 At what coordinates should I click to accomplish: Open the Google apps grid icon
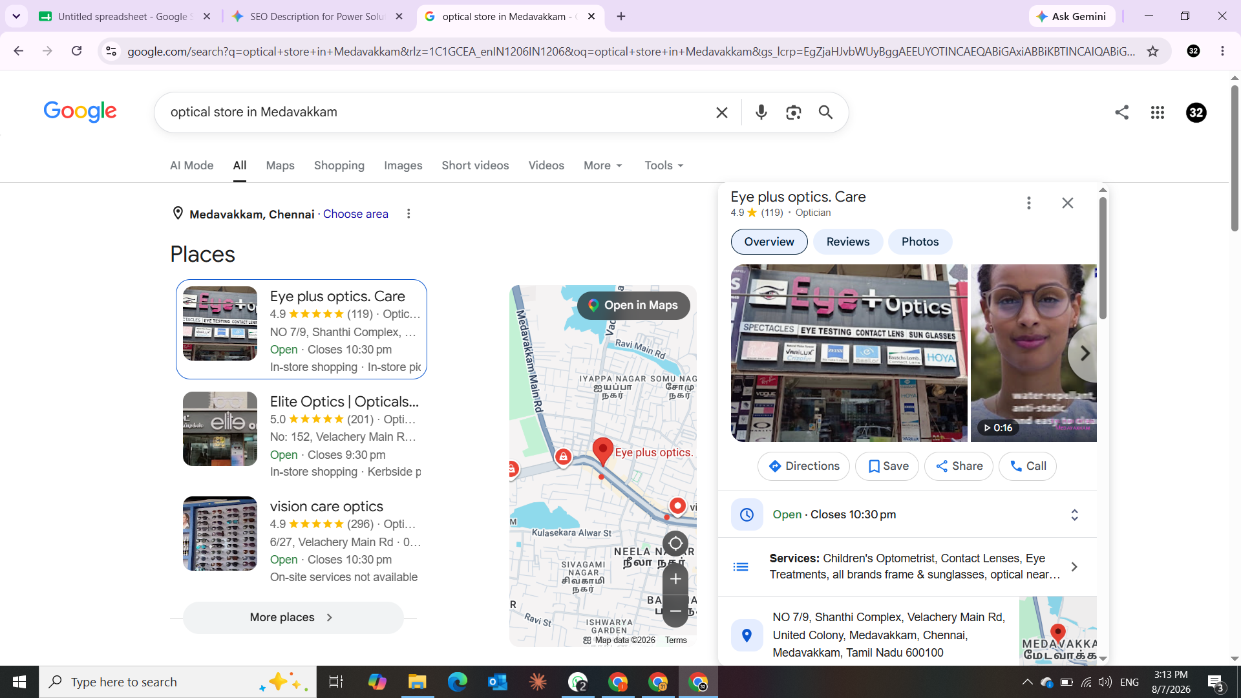tap(1157, 112)
